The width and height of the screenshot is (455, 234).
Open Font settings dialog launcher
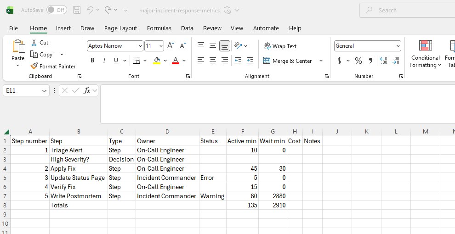pos(188,76)
